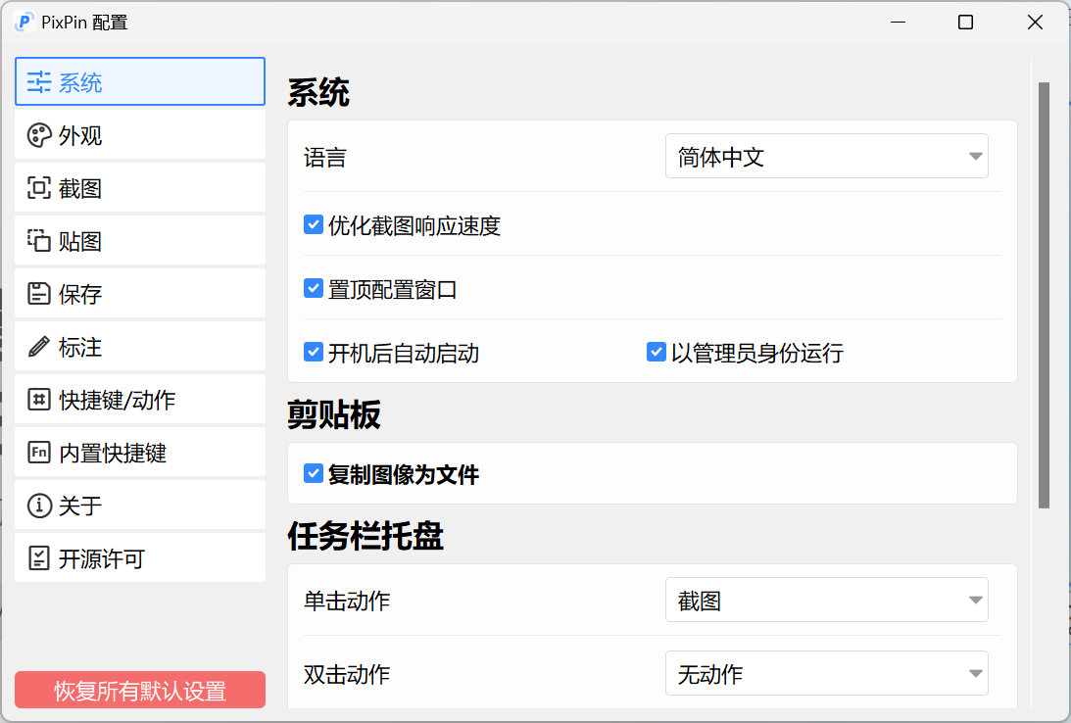This screenshot has width=1071, height=723.
Task: Open the 双击动作 dropdown showing 无动作
Action: [x=826, y=673]
